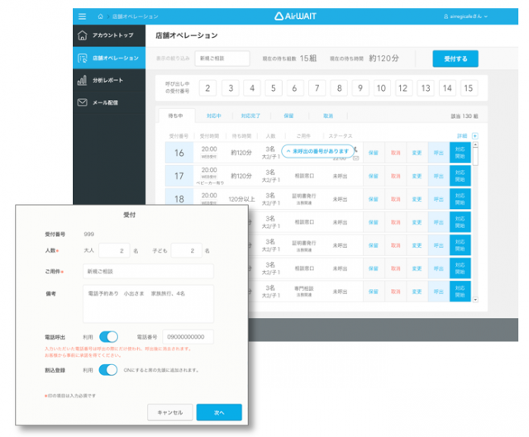Select calling number 7 in the number row
This screenshot has width=529, height=437.
click(x=317, y=88)
